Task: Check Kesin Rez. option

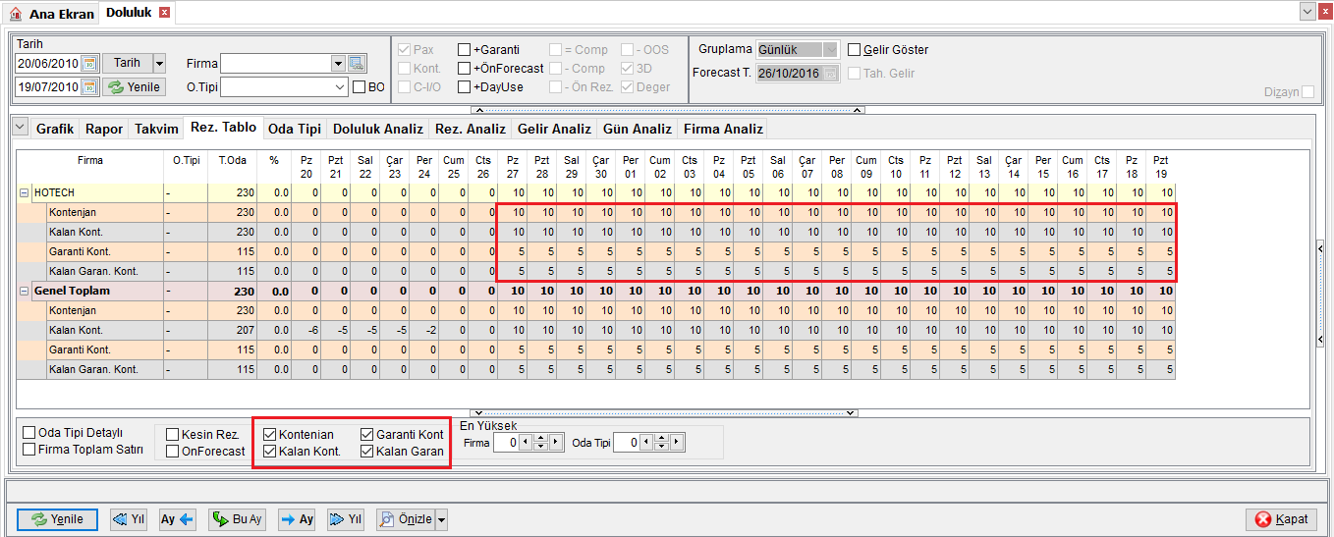Action: point(173,434)
